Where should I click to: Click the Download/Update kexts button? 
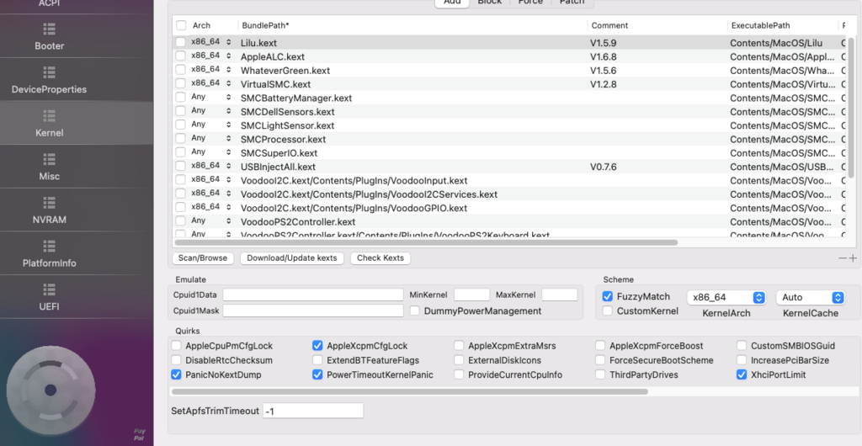click(291, 258)
